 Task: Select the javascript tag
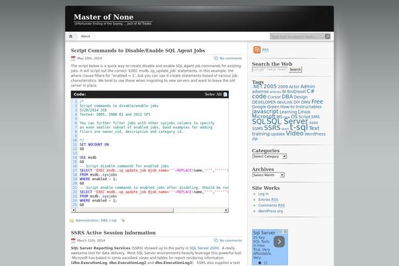[265, 112]
